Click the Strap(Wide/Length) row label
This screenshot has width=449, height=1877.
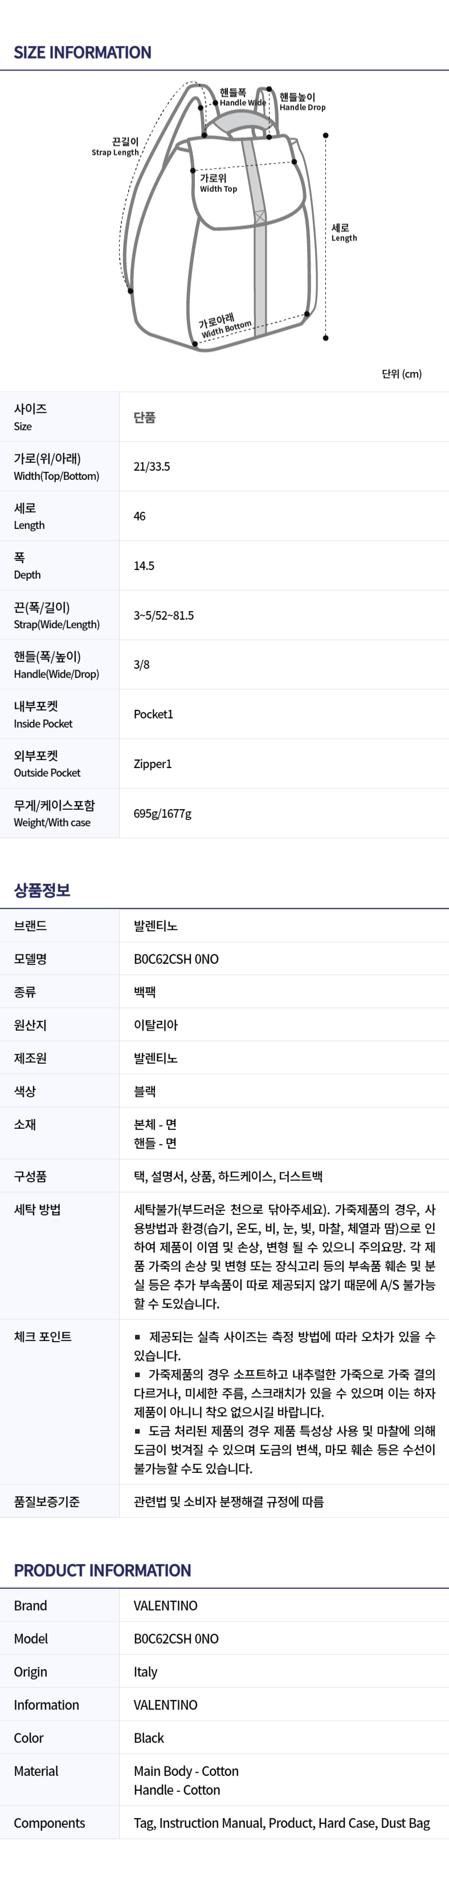pos(57,615)
